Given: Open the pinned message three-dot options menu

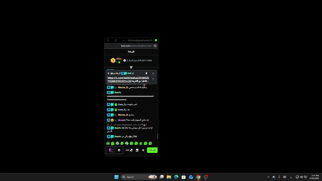Looking at the screenshot, I should point(153,73).
